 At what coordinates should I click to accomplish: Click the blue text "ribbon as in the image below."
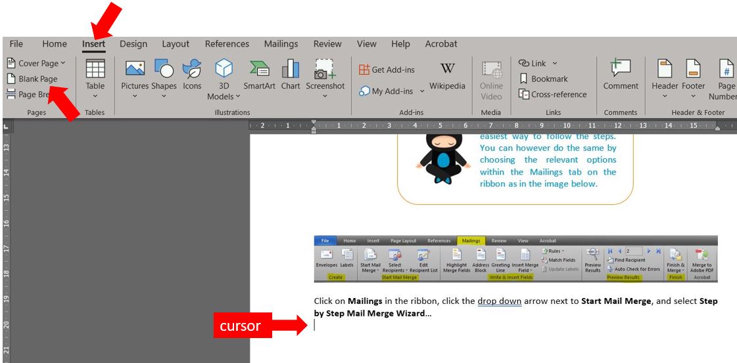(538, 184)
